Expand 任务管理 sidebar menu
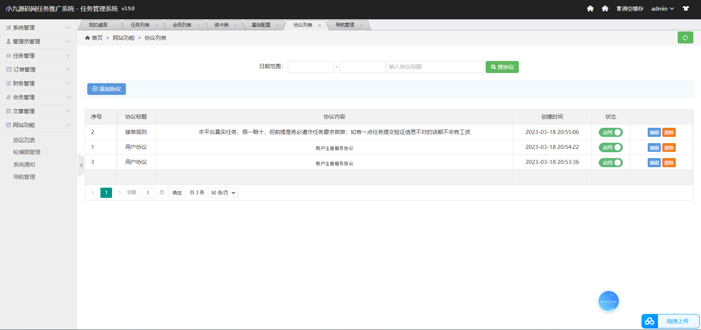 coord(38,55)
